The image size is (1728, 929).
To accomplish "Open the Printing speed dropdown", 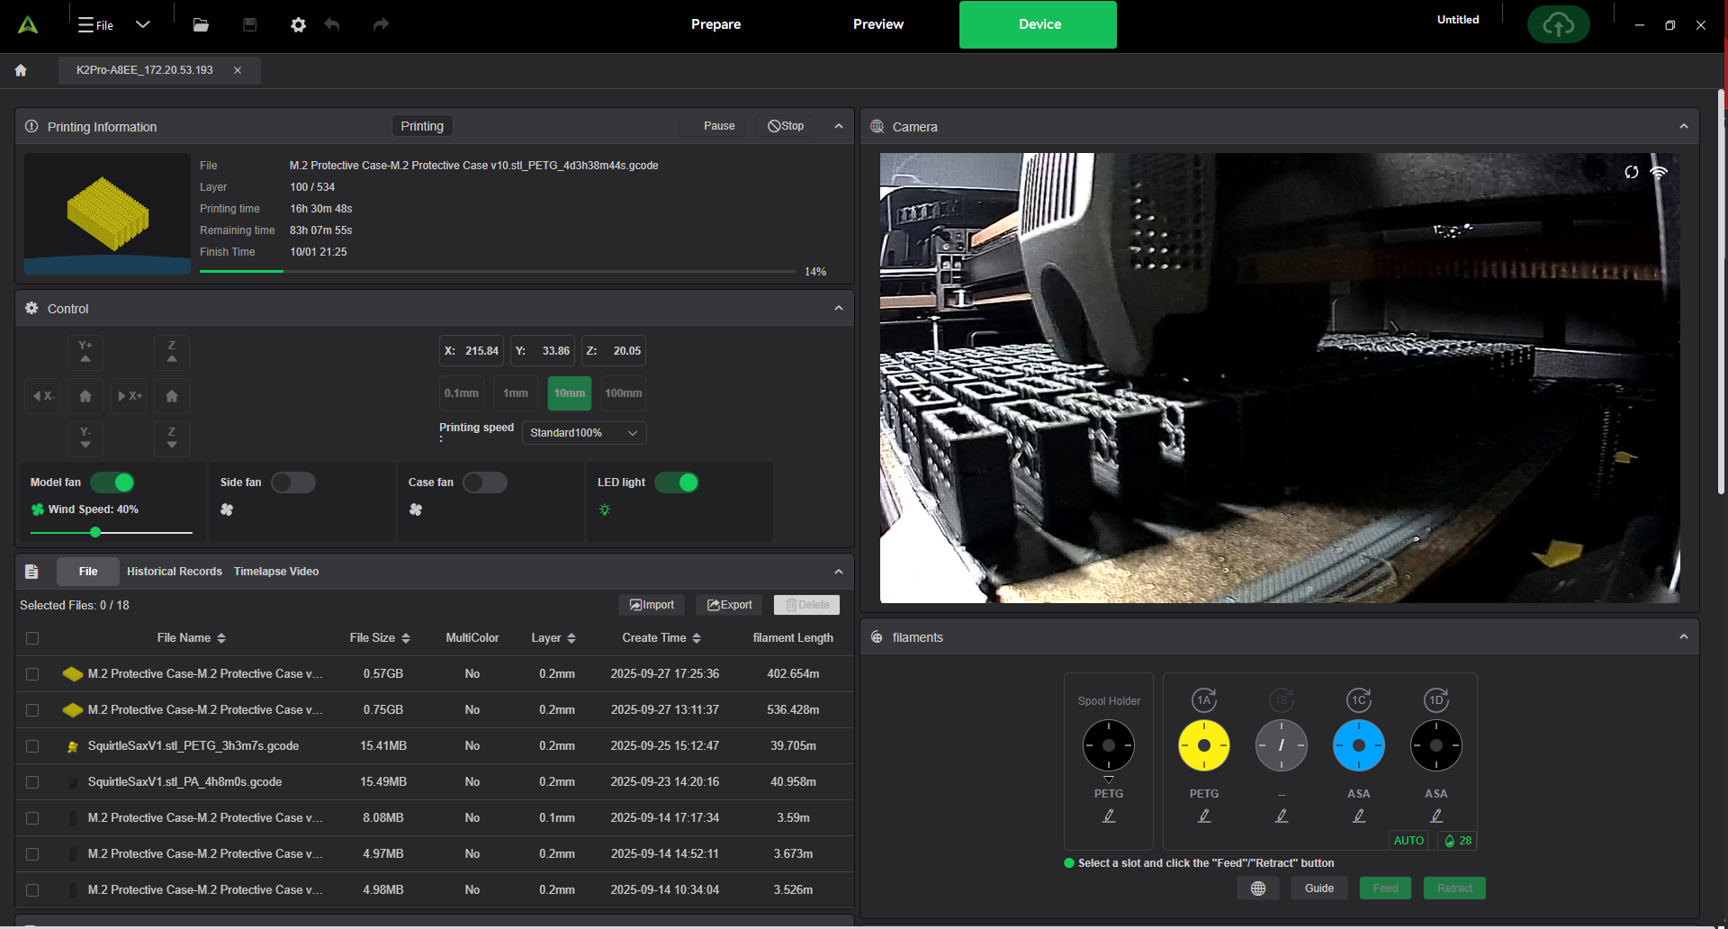I will [583, 433].
